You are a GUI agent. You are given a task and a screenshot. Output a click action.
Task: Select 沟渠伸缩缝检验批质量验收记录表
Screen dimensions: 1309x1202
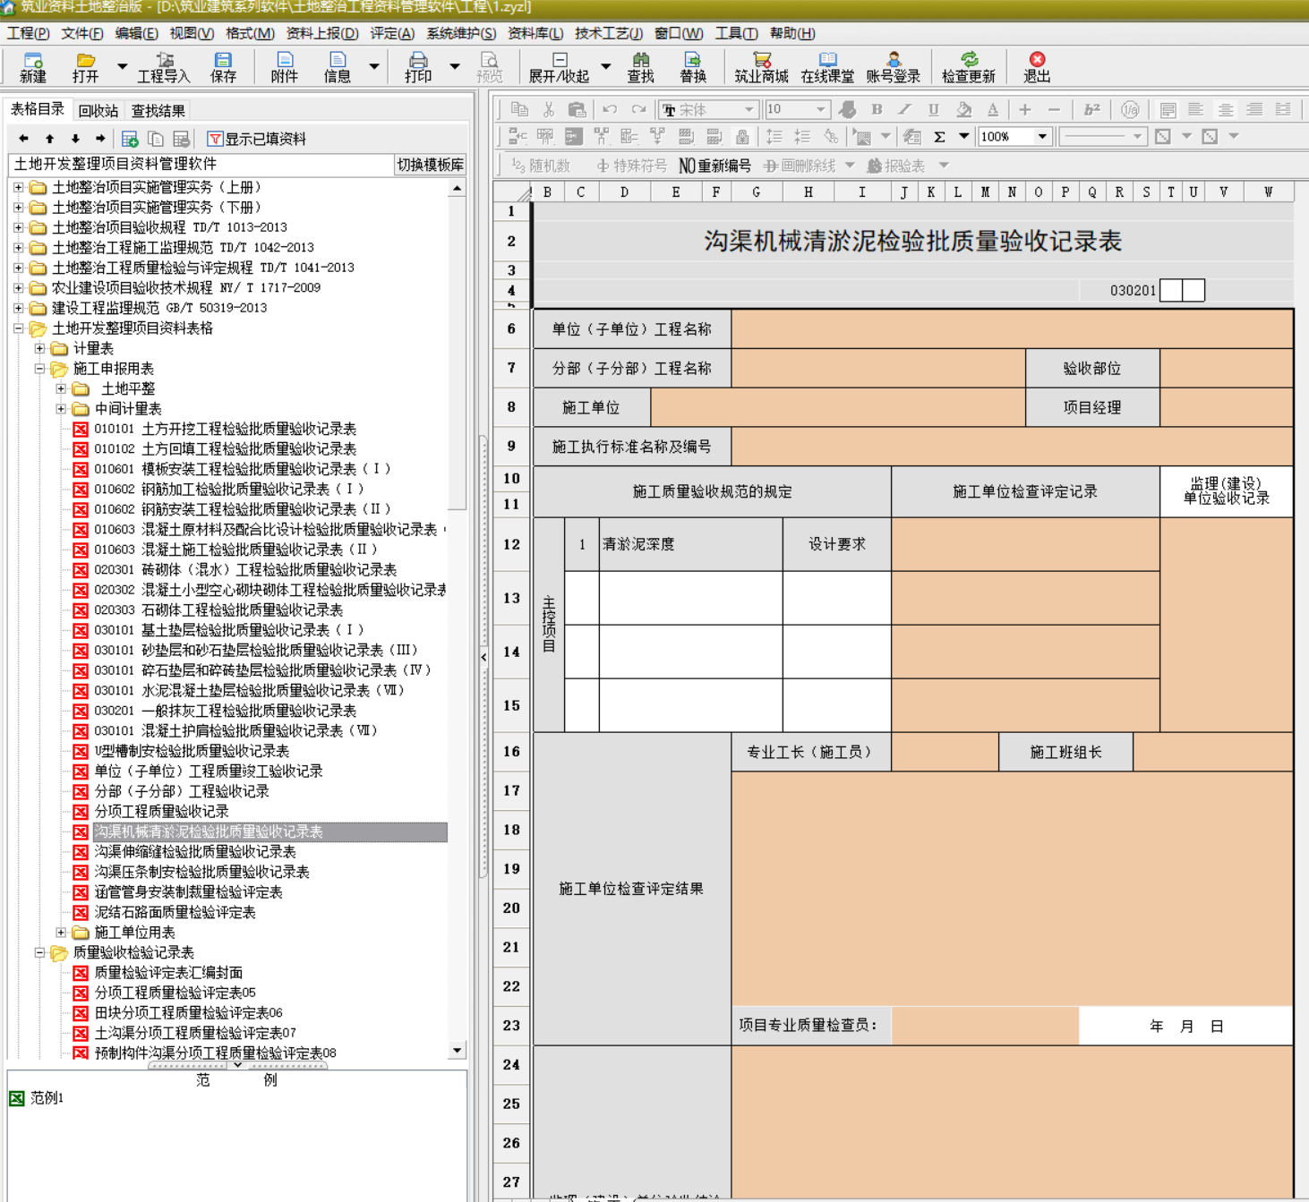coord(195,852)
